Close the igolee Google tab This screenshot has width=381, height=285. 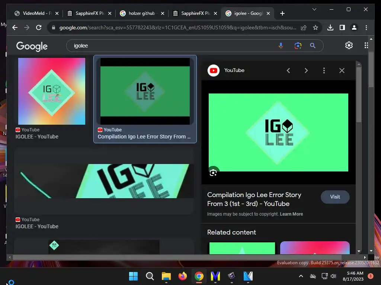click(x=268, y=13)
